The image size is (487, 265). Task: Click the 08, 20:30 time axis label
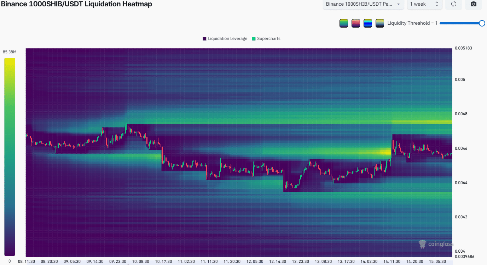click(50, 261)
